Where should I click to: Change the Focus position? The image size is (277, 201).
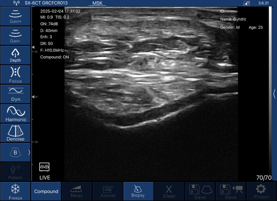click(15, 75)
